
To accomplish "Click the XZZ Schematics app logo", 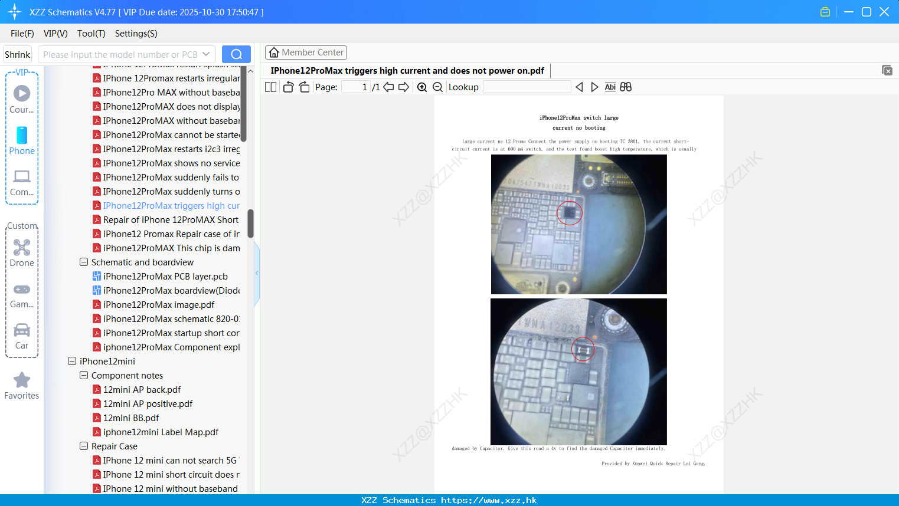I will pos(14,12).
